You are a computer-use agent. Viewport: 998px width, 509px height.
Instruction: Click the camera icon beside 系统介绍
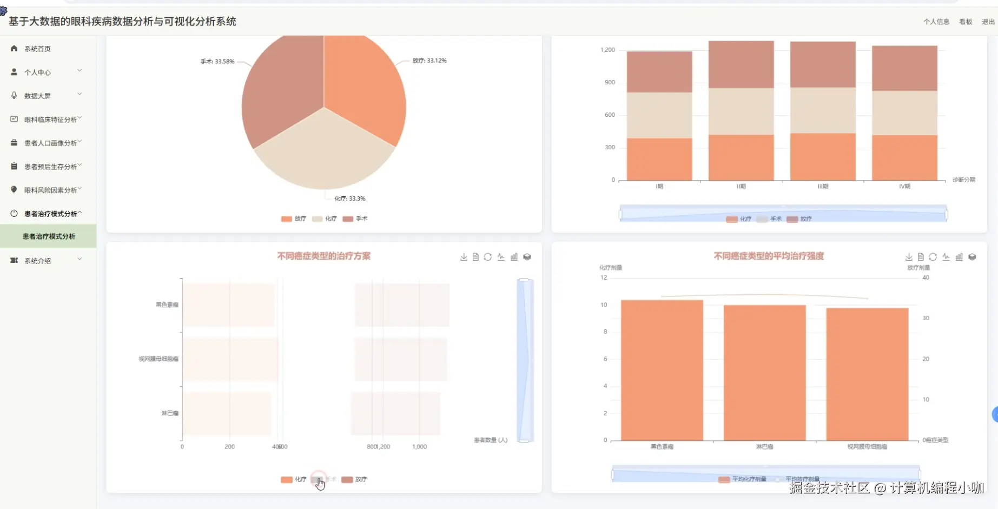(x=14, y=261)
